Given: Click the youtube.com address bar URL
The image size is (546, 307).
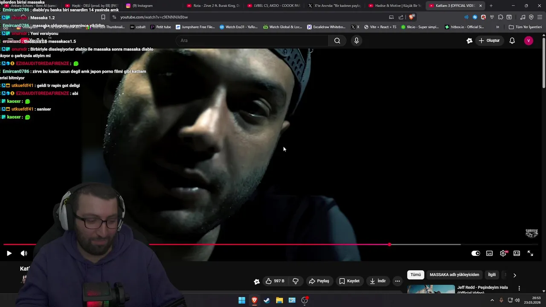Looking at the screenshot, I should pyautogui.click(x=154, y=17).
